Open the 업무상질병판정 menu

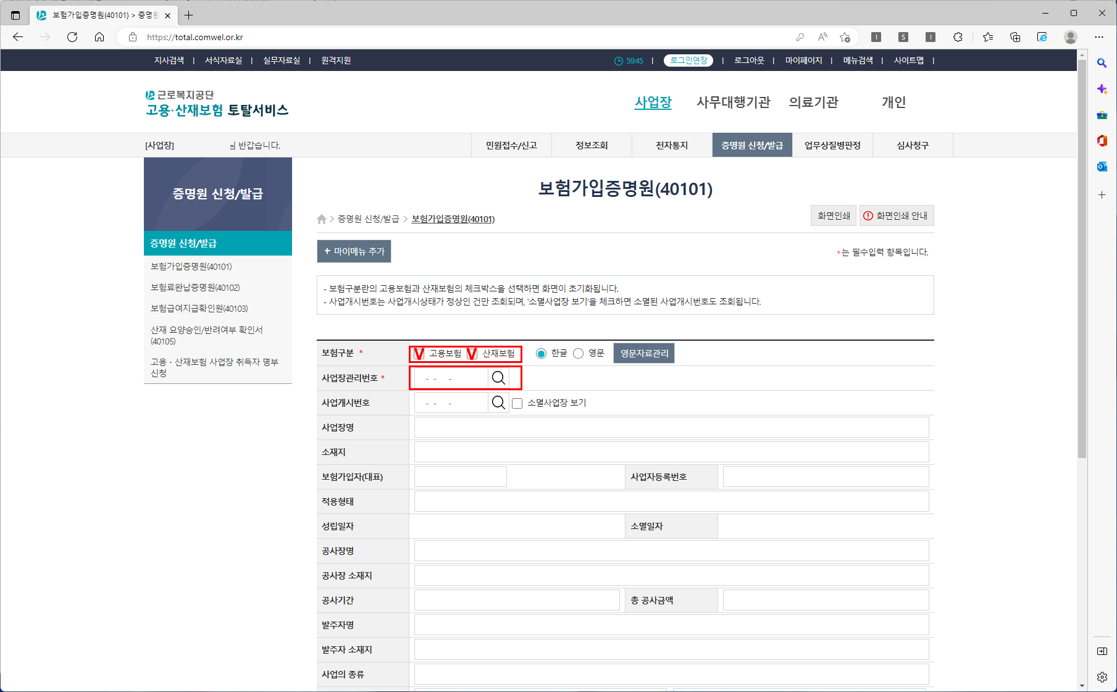tap(832, 145)
